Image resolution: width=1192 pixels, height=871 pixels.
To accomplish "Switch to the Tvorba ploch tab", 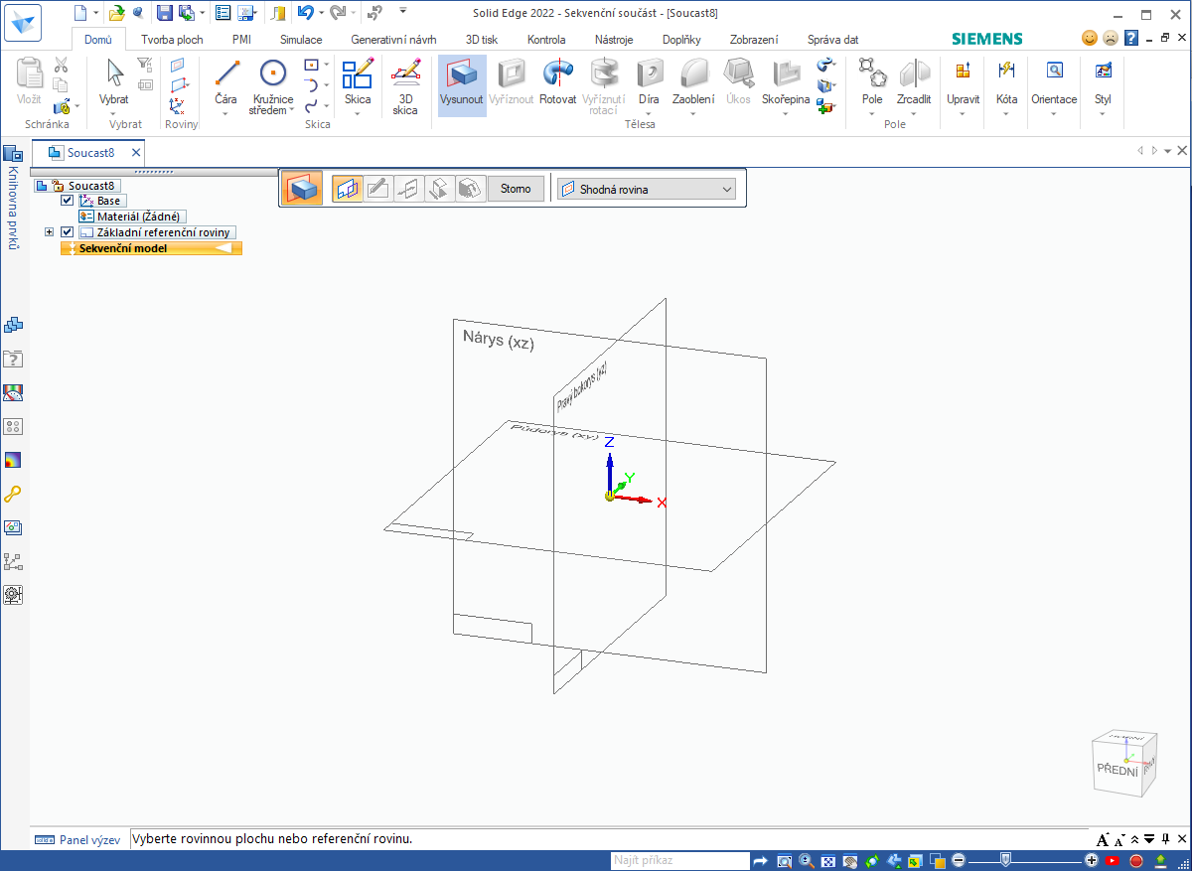I will [172, 40].
